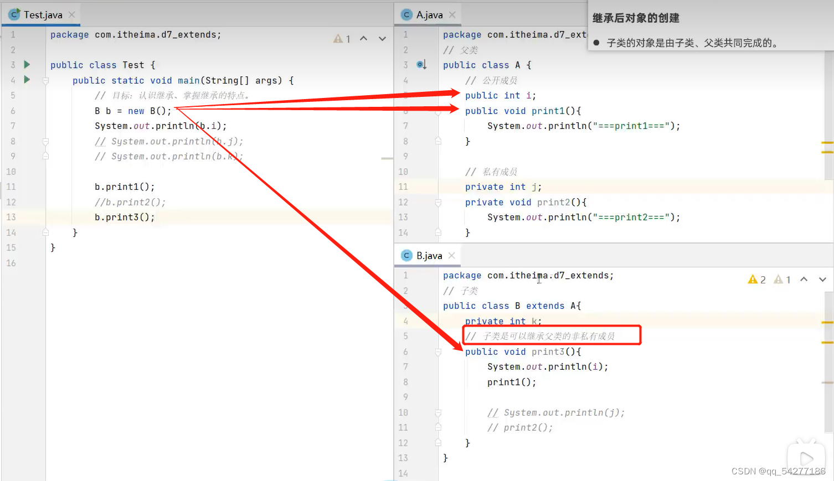The height and width of the screenshot is (481, 834).
Task: Go to previous highlighted error in B.java
Action: coord(804,280)
